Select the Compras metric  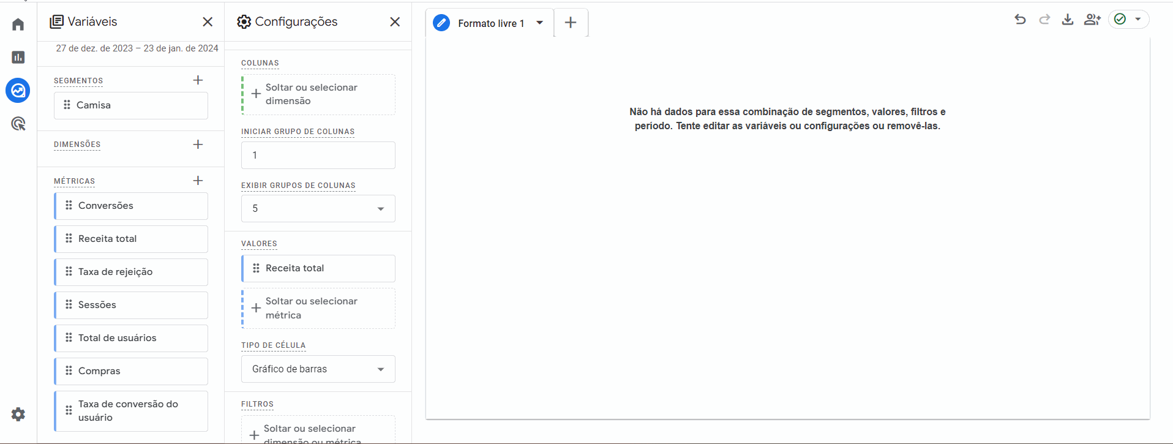[131, 371]
